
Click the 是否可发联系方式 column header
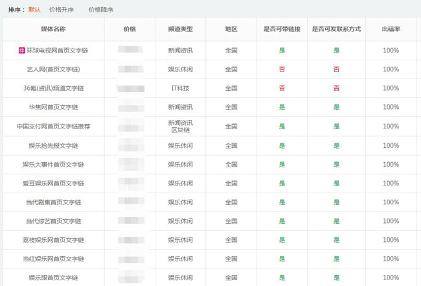click(x=336, y=29)
